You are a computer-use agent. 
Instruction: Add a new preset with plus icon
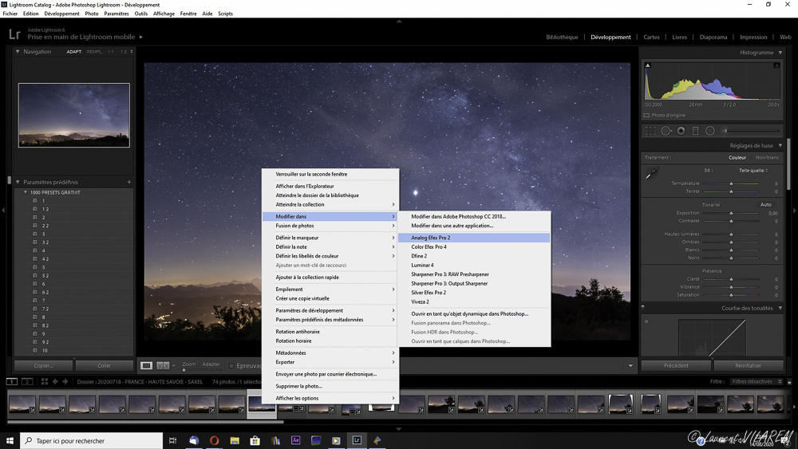[129, 182]
